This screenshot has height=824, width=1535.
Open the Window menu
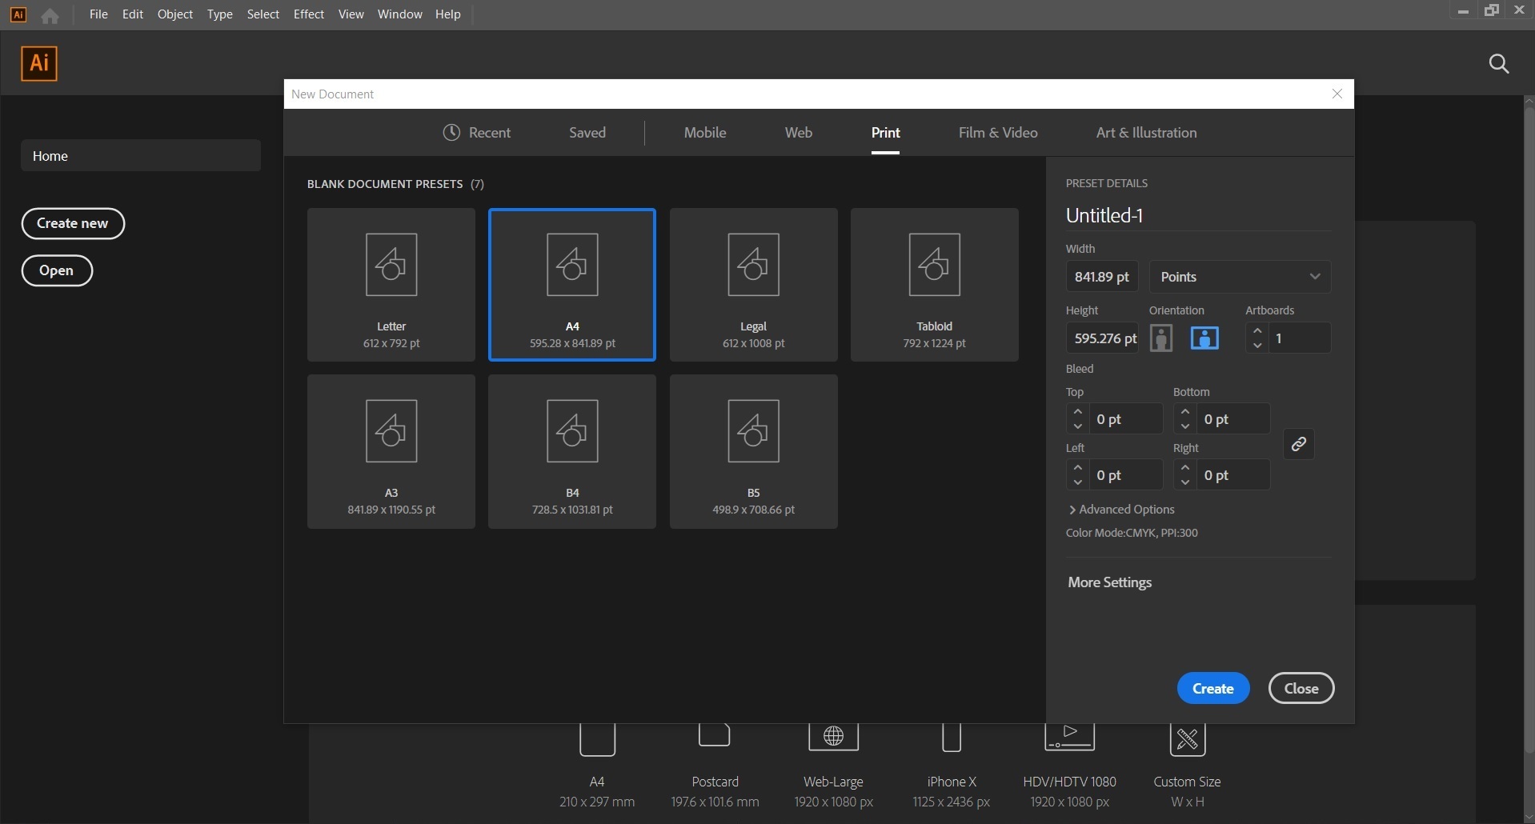399,14
